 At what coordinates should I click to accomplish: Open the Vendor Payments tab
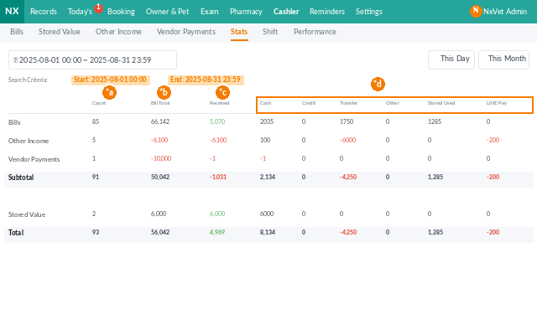coord(186,32)
